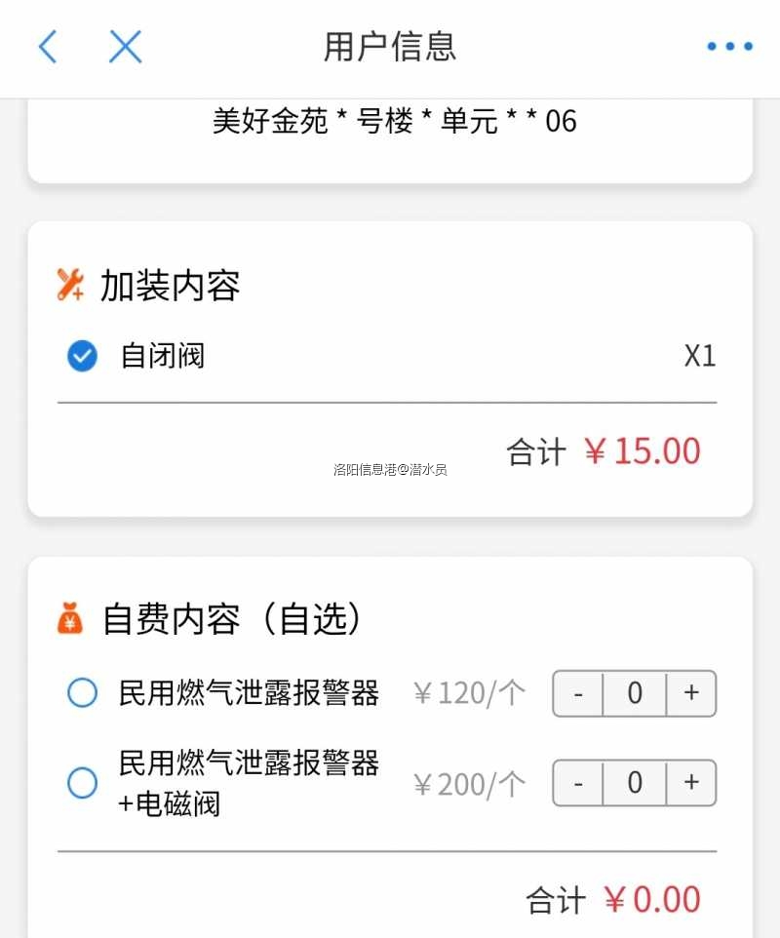Viewport: 780px width, 938px height.
Task: Tap the 加装内容 section heading
Action: click(x=170, y=286)
